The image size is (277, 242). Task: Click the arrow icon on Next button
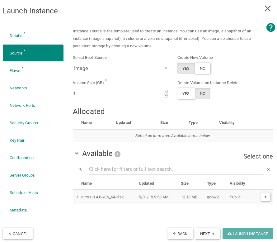pyautogui.click(x=213, y=234)
